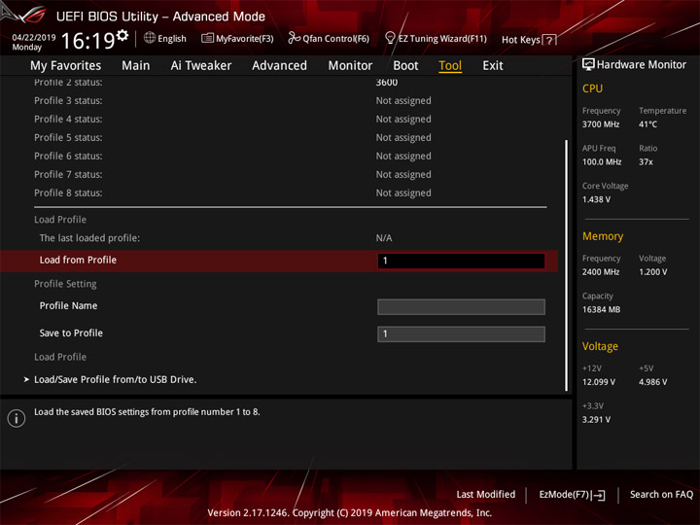The width and height of the screenshot is (700, 525).
Task: Click Profile 4 status row
Action: click(x=290, y=120)
